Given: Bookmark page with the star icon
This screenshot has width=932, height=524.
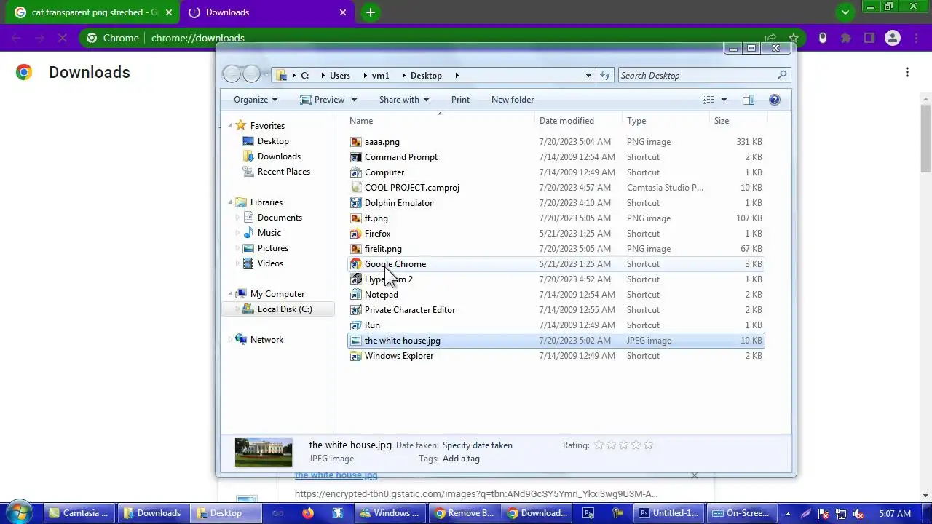Looking at the screenshot, I should click(x=794, y=38).
